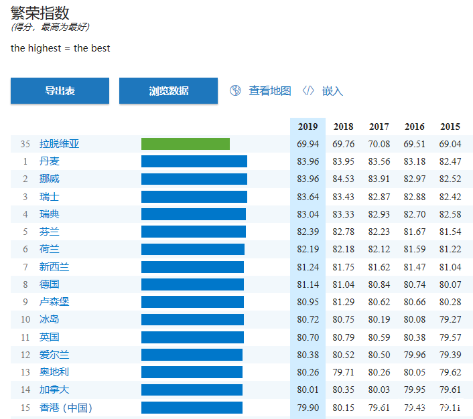
Task: Open the 丹麦 country link
Action: click(x=49, y=161)
